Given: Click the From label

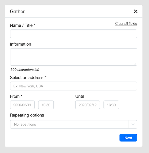Looking at the screenshot, I should (x=16, y=96).
